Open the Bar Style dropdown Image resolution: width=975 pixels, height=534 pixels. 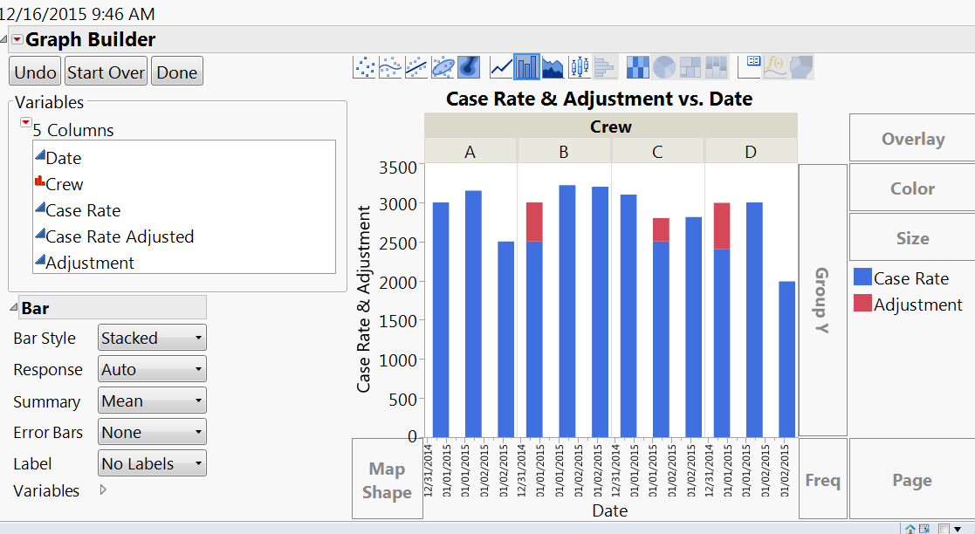point(153,339)
